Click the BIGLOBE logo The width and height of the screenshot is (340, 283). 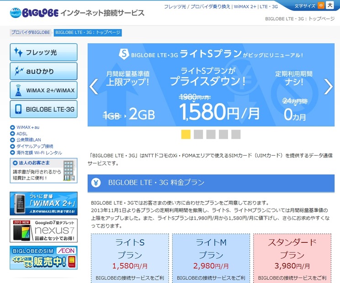click(x=34, y=13)
